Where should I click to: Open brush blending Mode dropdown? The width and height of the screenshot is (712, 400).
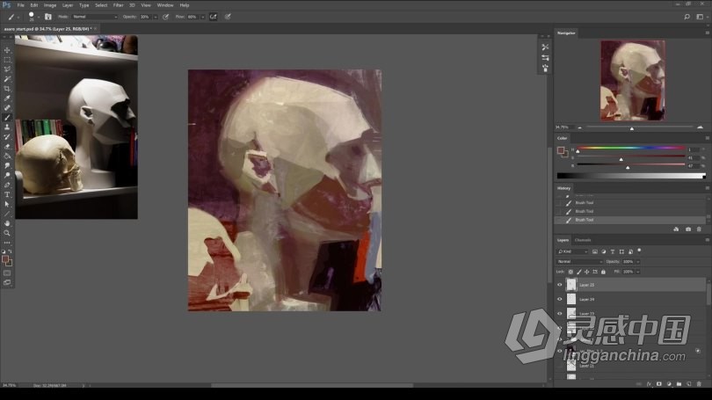pos(94,17)
